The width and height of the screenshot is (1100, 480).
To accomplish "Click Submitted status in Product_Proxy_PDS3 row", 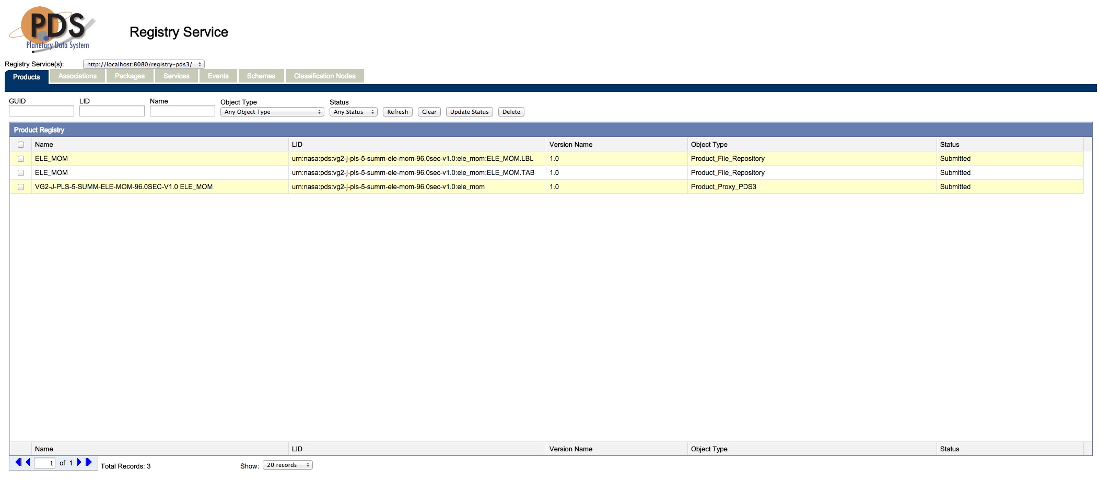I will click(x=955, y=187).
